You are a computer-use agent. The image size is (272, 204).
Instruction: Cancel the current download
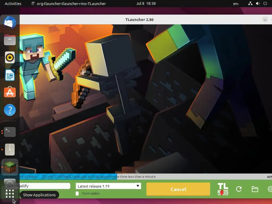tap(178, 189)
